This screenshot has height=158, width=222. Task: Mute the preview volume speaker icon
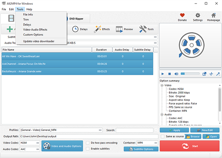tap(176, 74)
